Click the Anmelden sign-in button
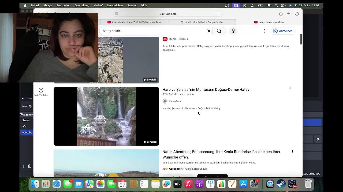Image resolution: width=343 pixels, height=192 pixels. tap(283, 31)
